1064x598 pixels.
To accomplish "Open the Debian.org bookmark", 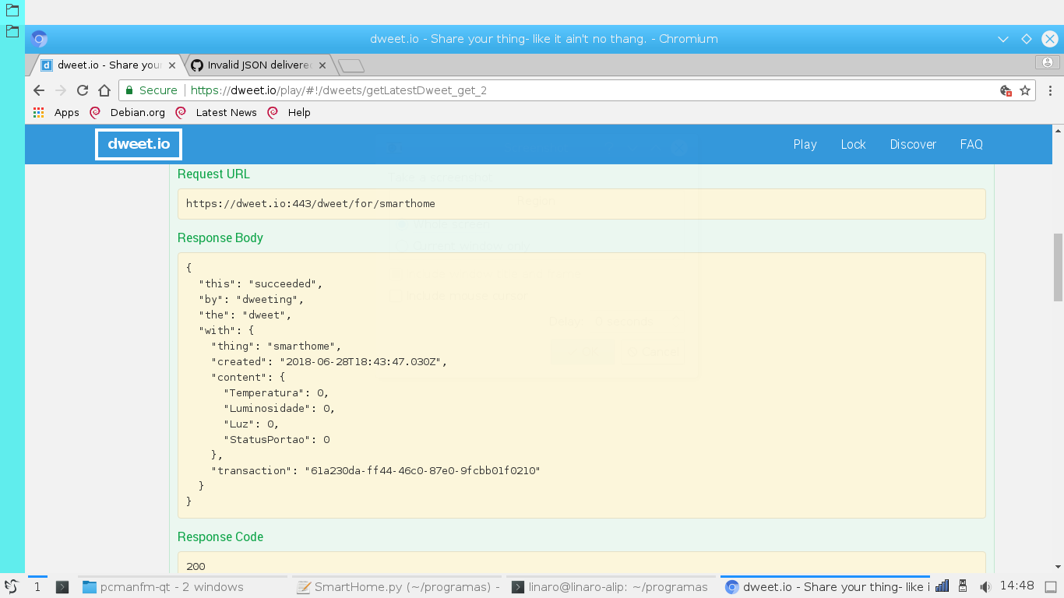I will (128, 112).
